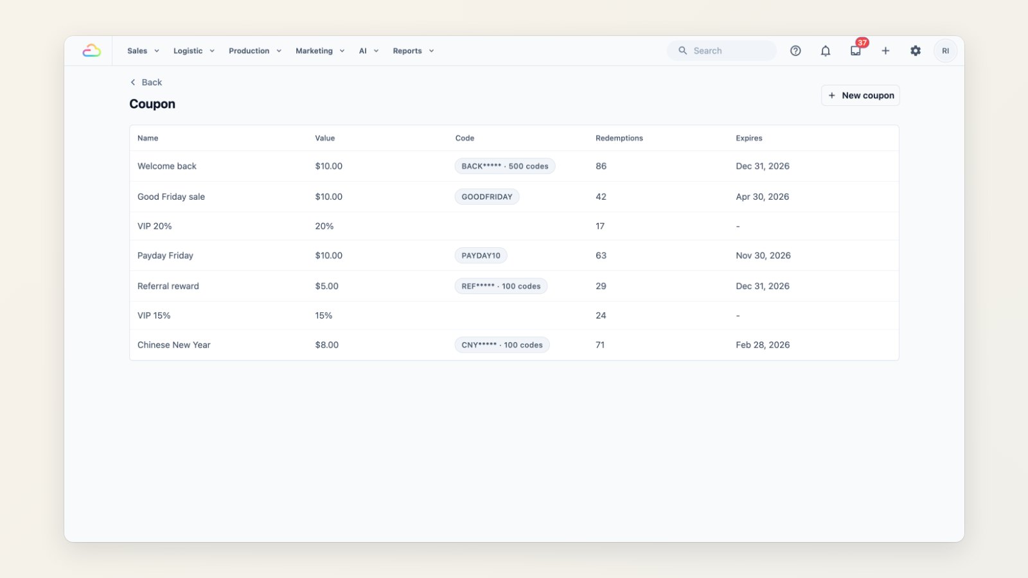Expand the Marketing dropdown menu

(x=320, y=51)
